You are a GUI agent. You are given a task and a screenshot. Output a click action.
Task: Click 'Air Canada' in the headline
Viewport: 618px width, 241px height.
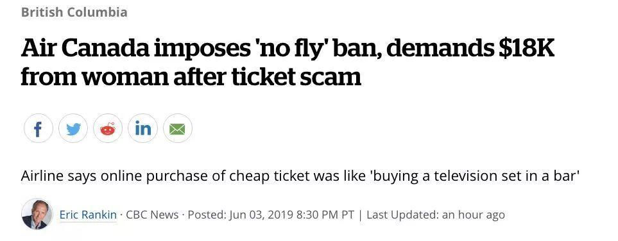(x=84, y=50)
